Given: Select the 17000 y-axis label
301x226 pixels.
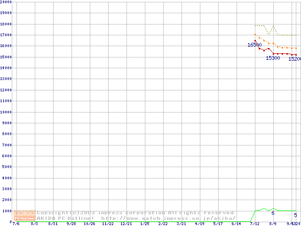Looking at the screenshot, I should pos(6,35).
